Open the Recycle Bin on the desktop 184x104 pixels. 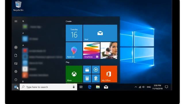(x=18, y=6)
